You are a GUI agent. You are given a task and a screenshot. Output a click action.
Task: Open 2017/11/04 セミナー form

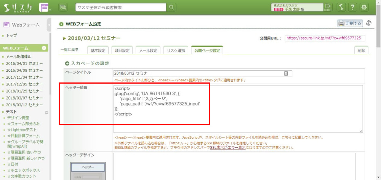[x=24, y=77]
